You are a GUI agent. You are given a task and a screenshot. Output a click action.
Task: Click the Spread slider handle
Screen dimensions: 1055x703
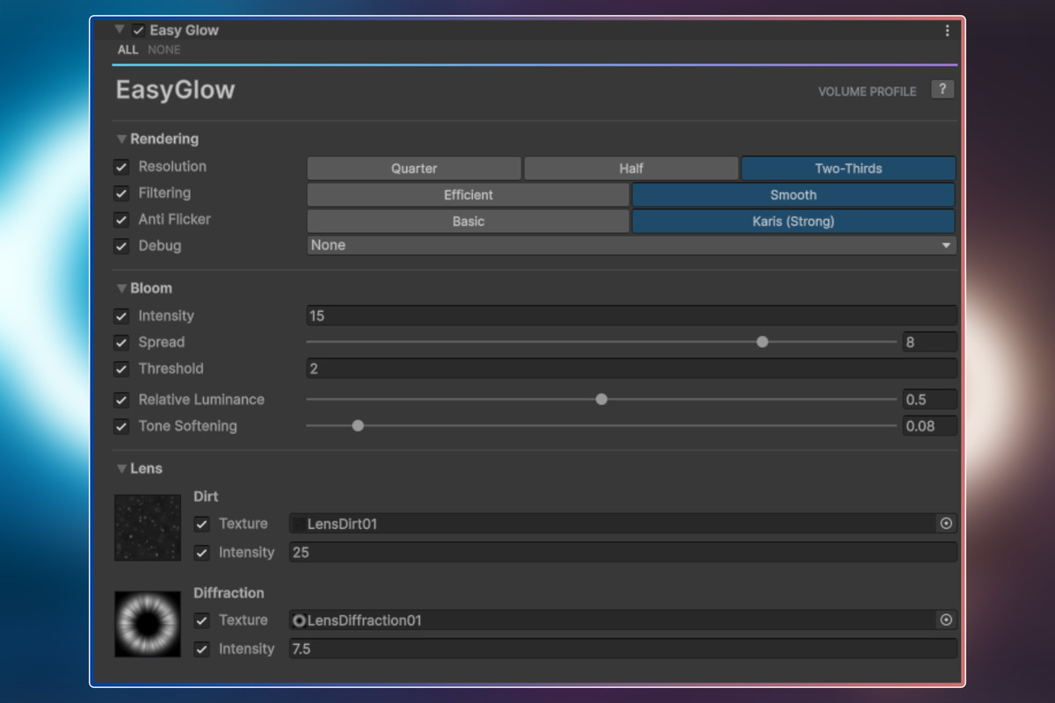(x=762, y=342)
